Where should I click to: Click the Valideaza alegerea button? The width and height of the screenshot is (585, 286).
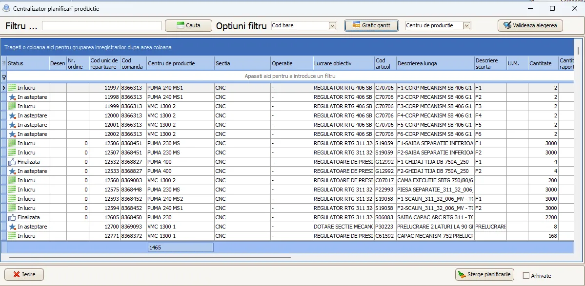point(530,25)
